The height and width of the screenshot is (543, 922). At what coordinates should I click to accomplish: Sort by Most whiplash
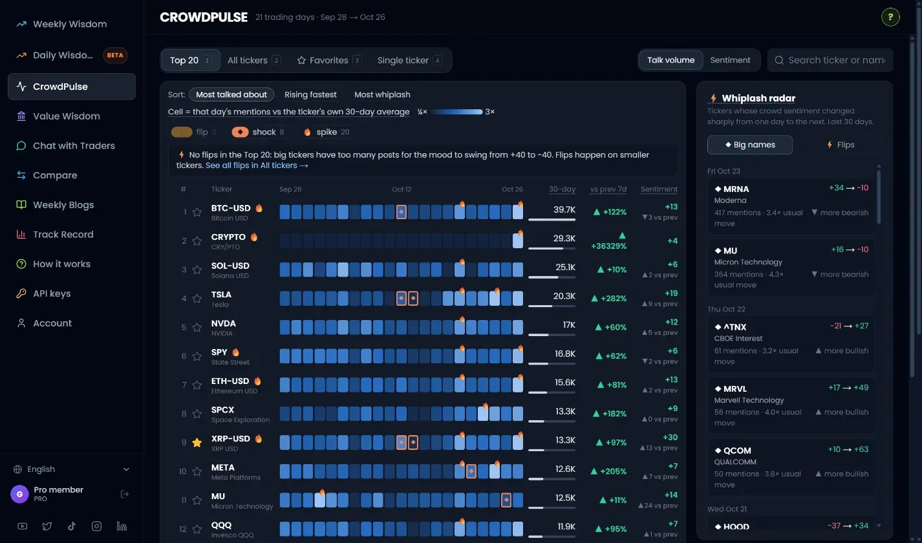pos(382,94)
